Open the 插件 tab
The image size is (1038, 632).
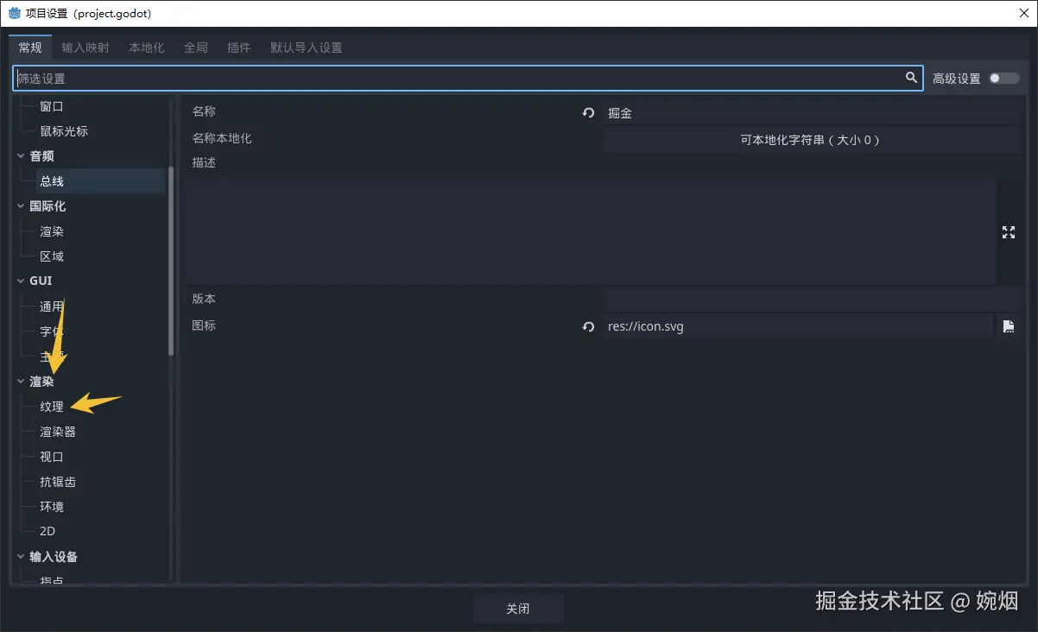[x=239, y=47]
